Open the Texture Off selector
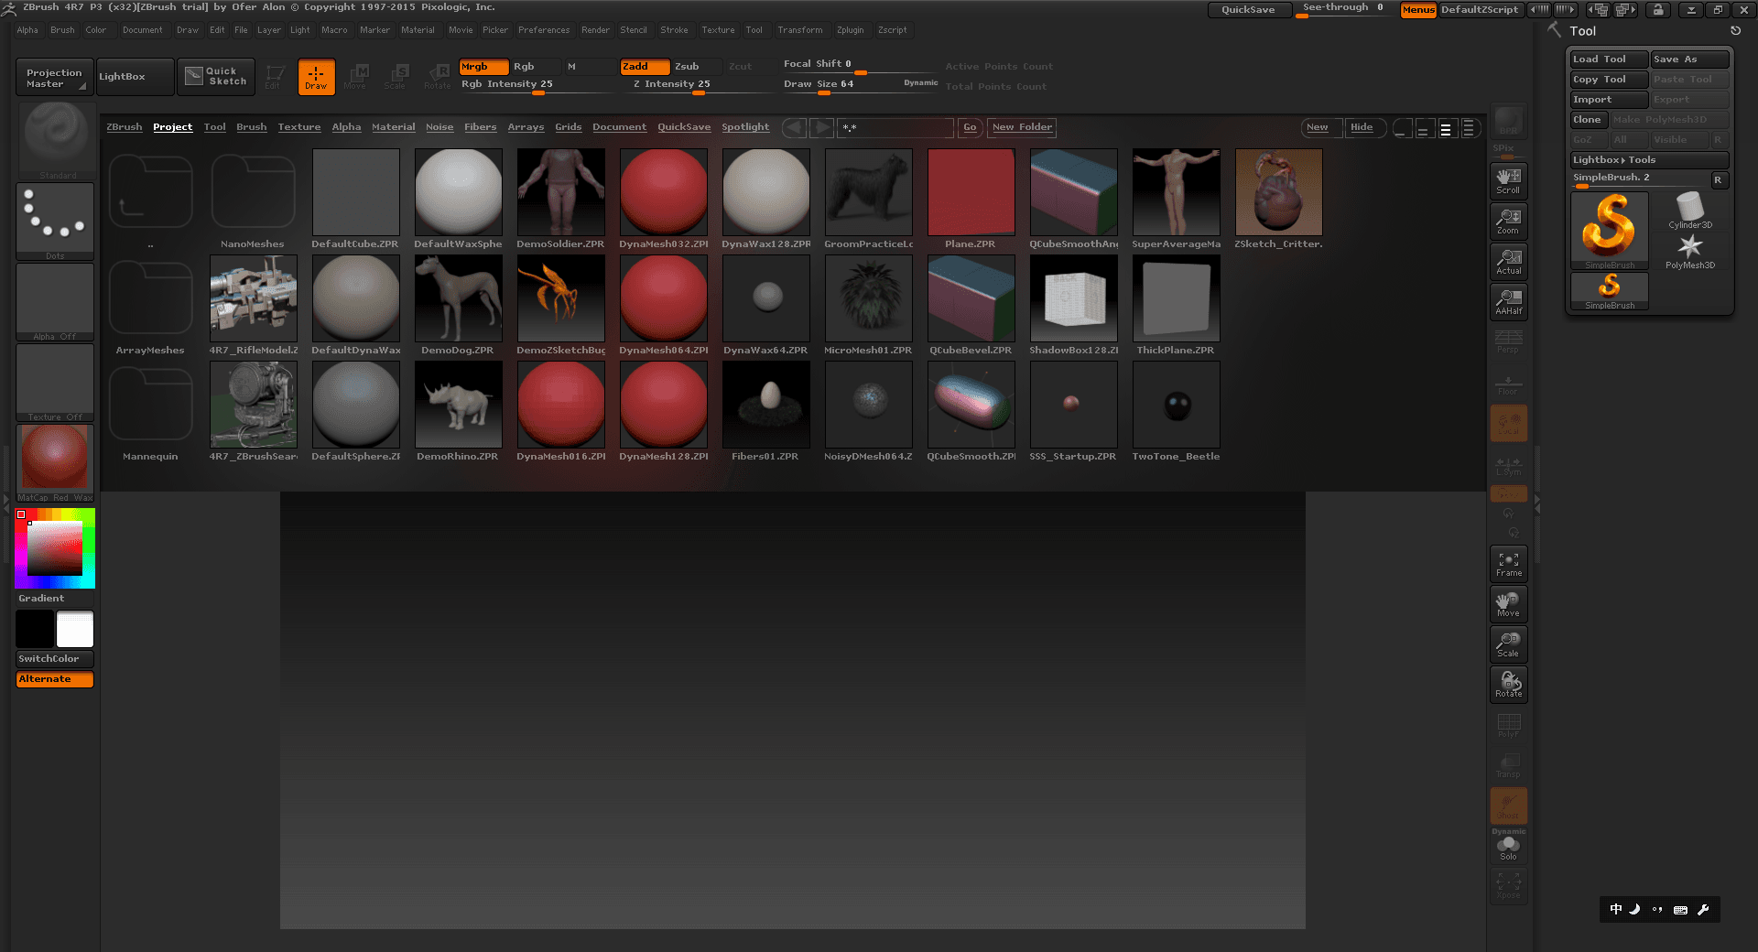 (55, 382)
